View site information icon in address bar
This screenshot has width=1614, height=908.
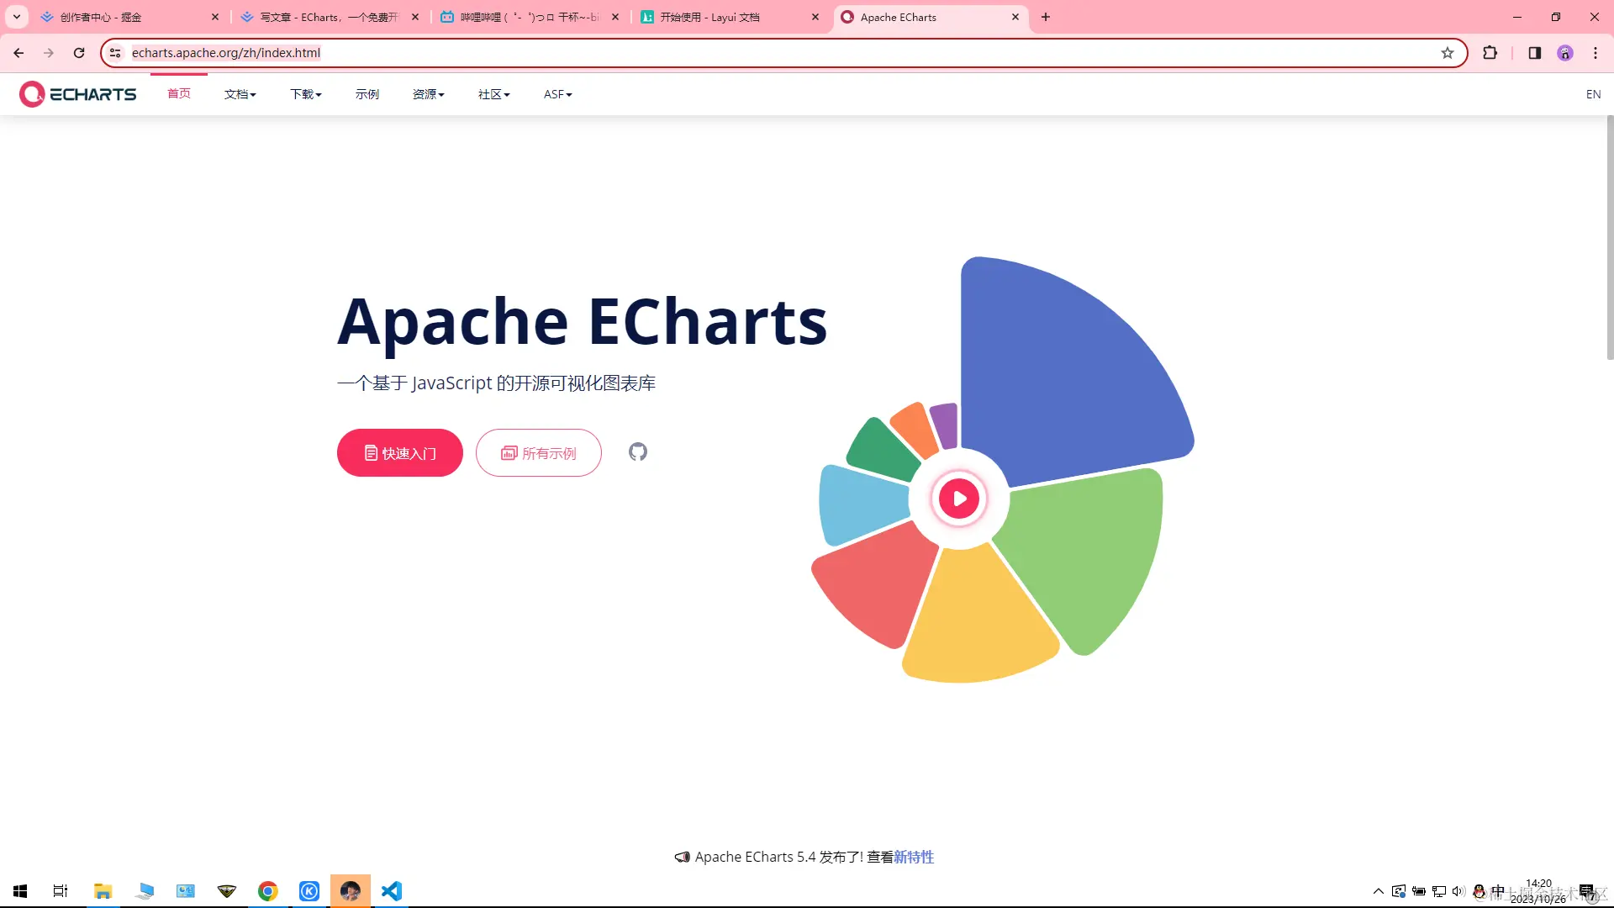point(116,53)
